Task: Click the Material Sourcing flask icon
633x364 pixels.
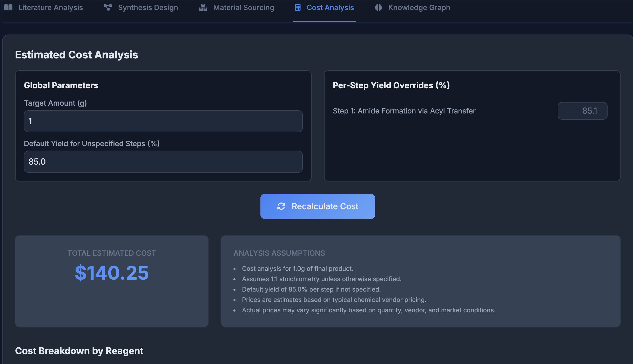Action: tap(203, 8)
